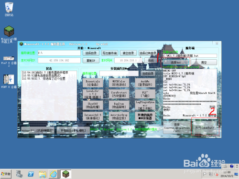Screen dimensions: 239x179
Task: Install the AuthMe login plugin
Action: [x=145, y=83]
